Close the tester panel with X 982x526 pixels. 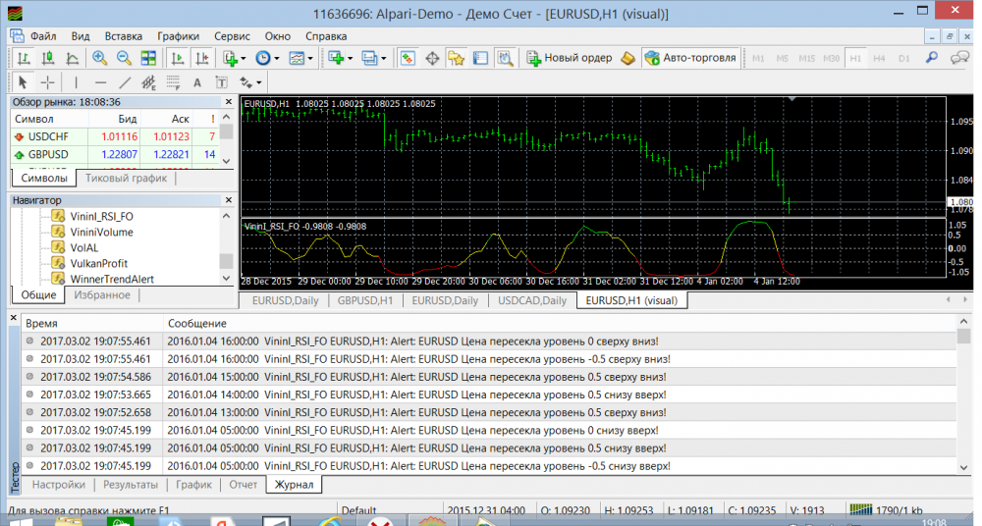13,318
